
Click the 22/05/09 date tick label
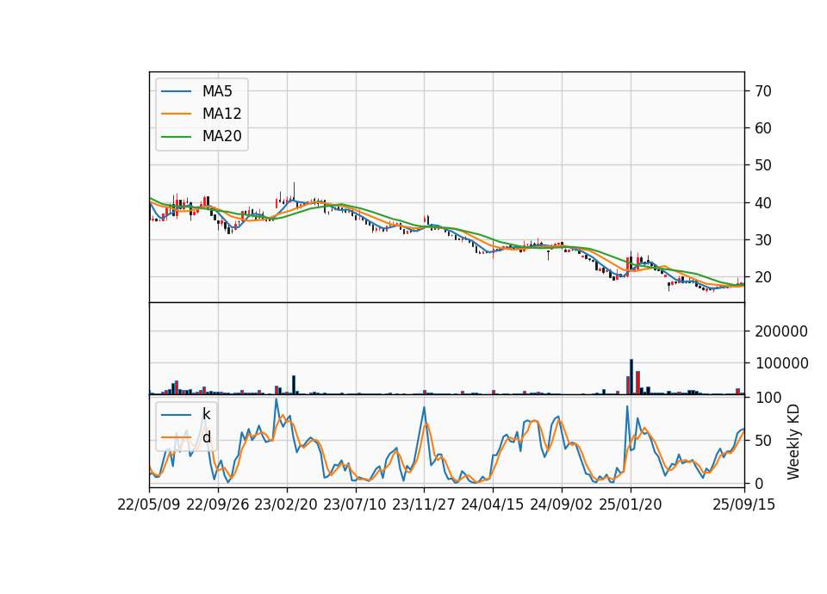tap(149, 504)
